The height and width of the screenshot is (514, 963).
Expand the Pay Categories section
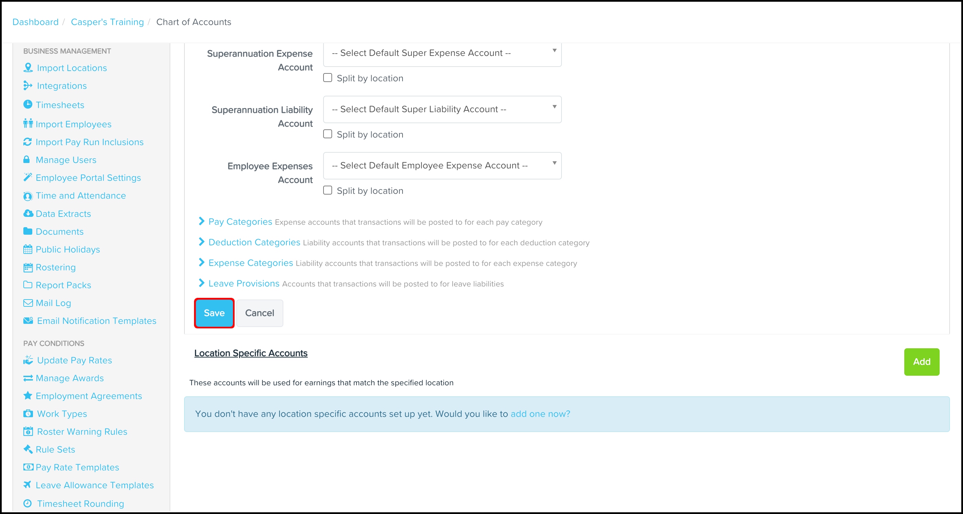click(x=240, y=222)
